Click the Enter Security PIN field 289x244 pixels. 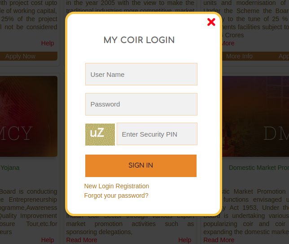(157, 134)
